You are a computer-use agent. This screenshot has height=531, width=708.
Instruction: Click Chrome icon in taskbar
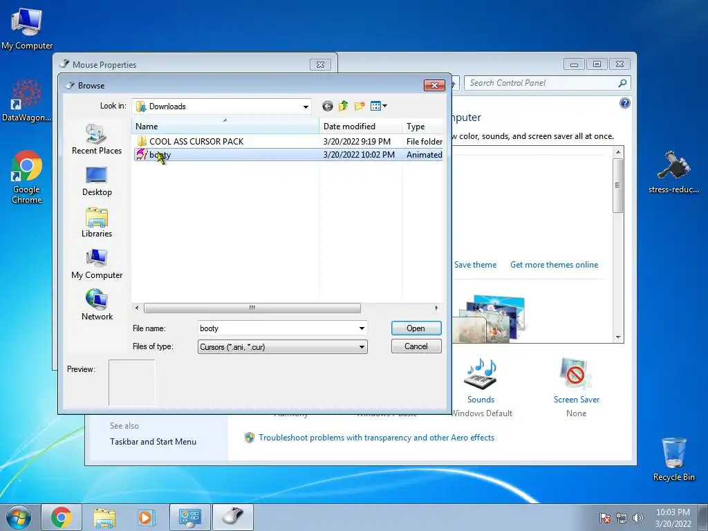[x=62, y=517]
